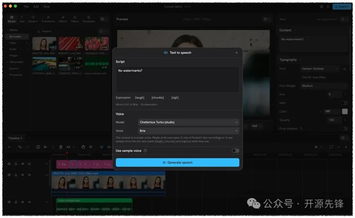
Task: Collapse the Typography section
Action: pyautogui.click(x=301, y=60)
